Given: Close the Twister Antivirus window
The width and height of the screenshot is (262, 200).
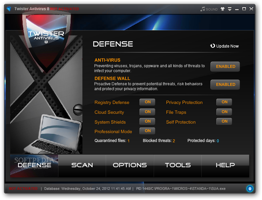Looking at the screenshot, I should point(251,9).
